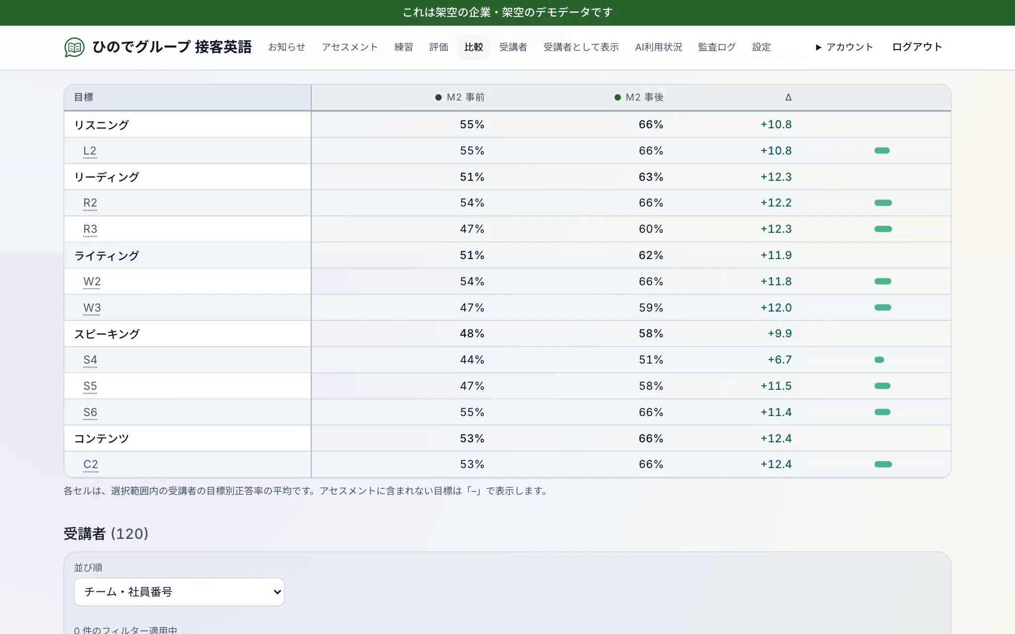Screen dimensions: 1015x634
Task: Select the 比較 navigation tab
Action: (473, 48)
